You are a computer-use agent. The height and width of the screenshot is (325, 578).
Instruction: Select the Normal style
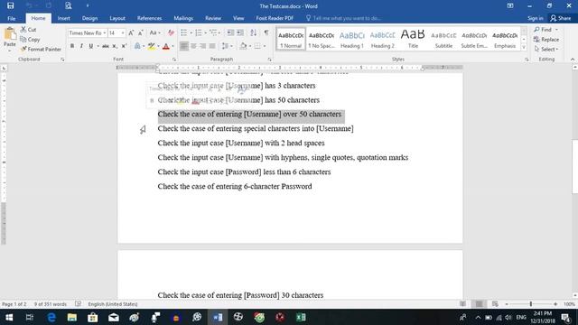click(x=291, y=39)
